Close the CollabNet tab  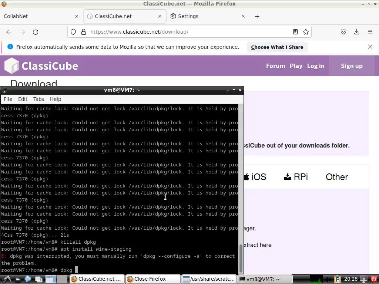[x=77, y=16]
